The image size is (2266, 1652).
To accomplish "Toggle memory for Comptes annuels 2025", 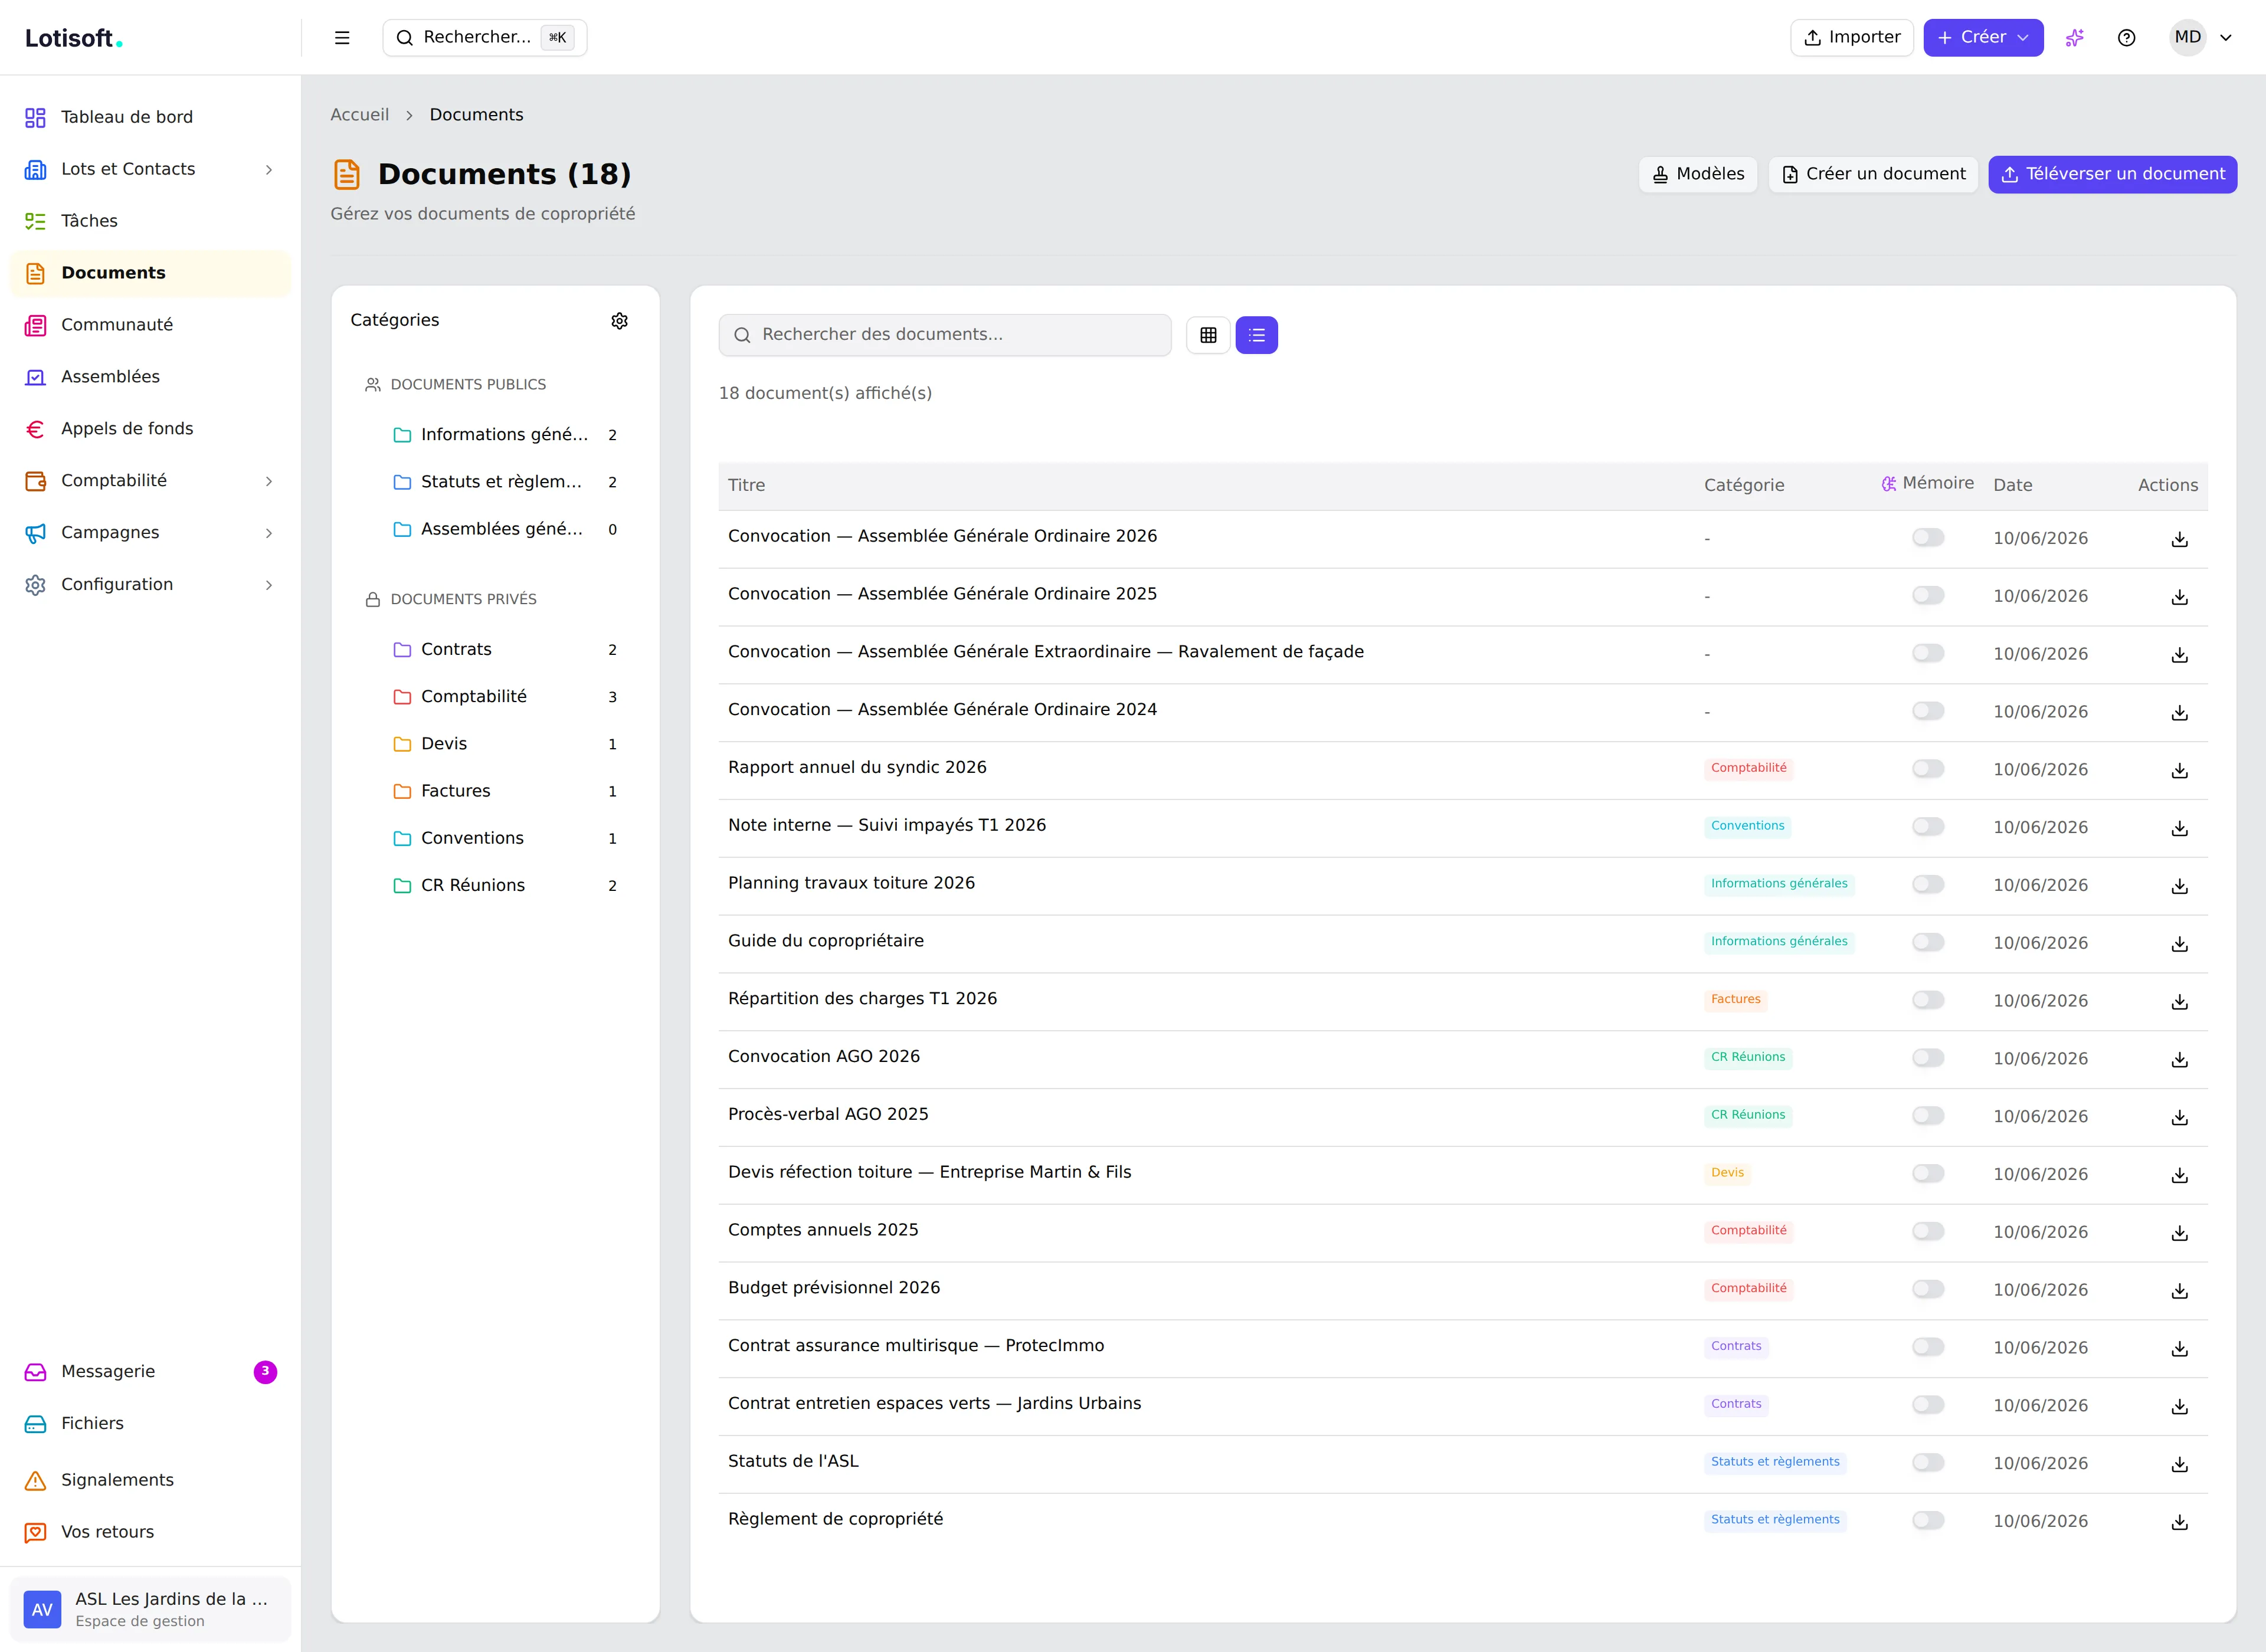I will 1928,1232.
